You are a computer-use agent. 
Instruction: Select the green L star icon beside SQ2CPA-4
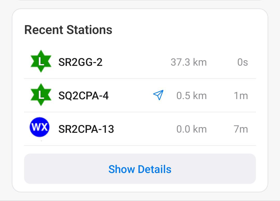[x=41, y=96]
